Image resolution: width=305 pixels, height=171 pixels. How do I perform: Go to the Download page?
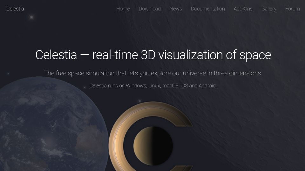150,9
